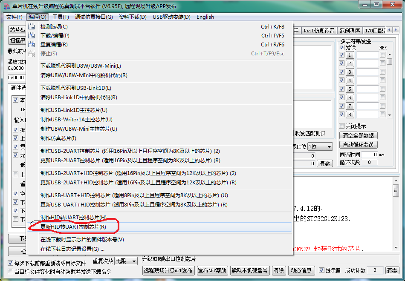
Task: Click 清除 button in bottom bar
Action: click(279, 270)
